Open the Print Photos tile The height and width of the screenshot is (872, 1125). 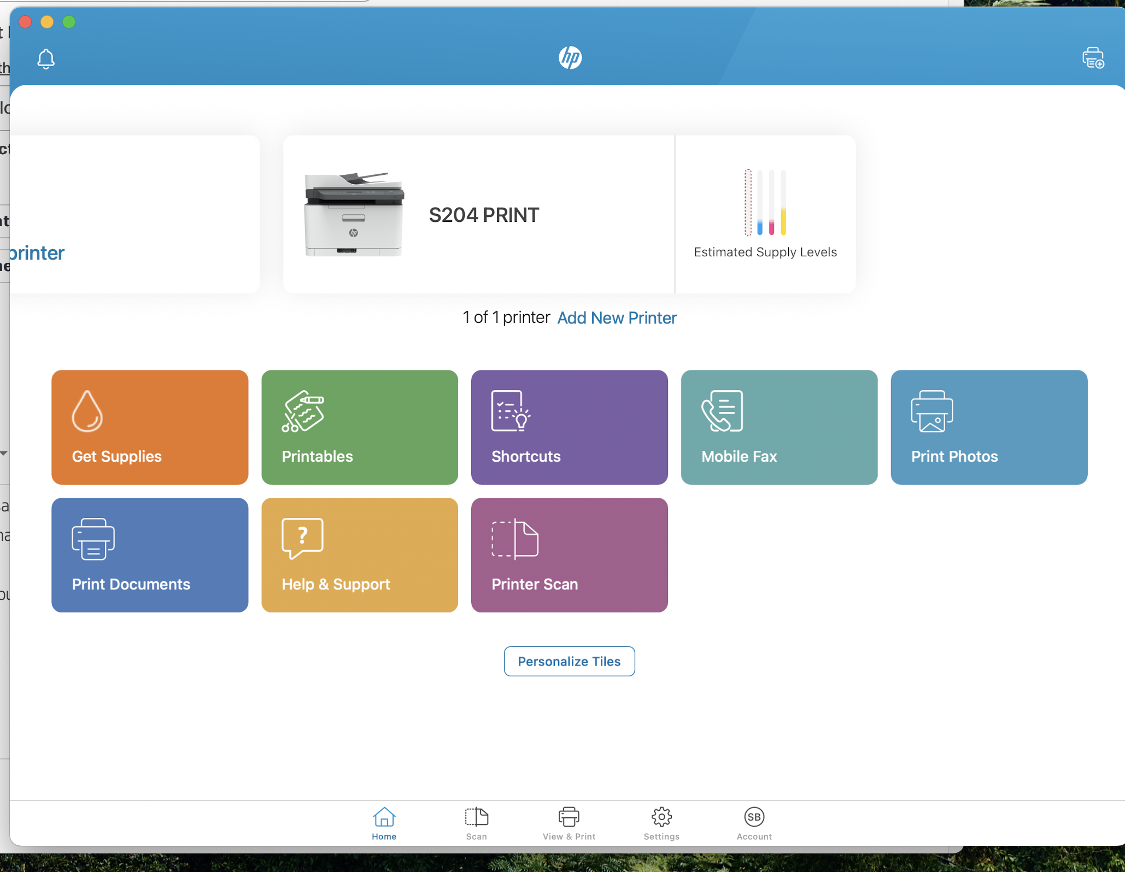click(x=989, y=427)
